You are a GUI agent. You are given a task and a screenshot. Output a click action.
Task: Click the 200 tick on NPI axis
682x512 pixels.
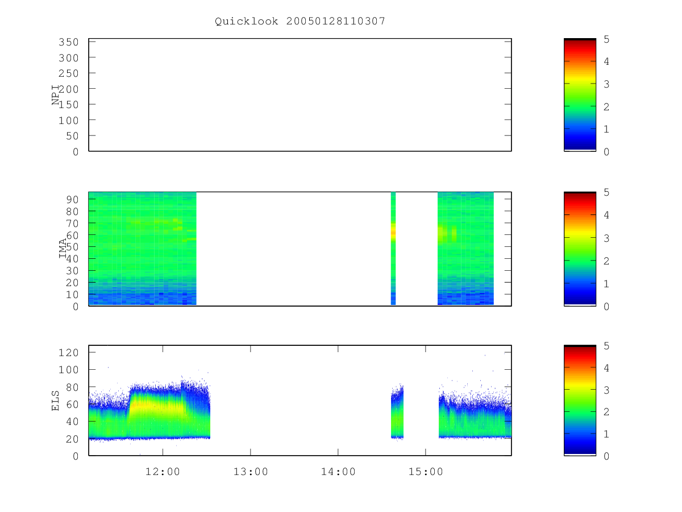68,89
